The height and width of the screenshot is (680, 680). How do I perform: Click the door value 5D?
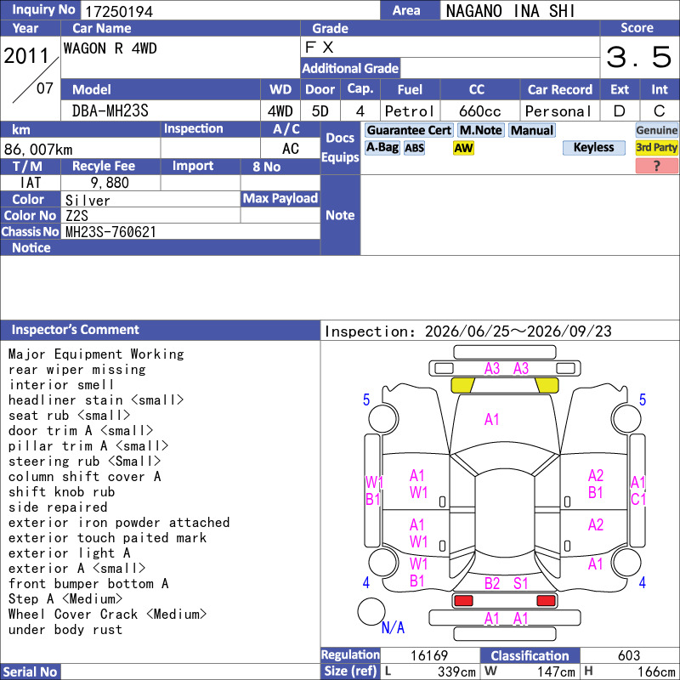320,111
